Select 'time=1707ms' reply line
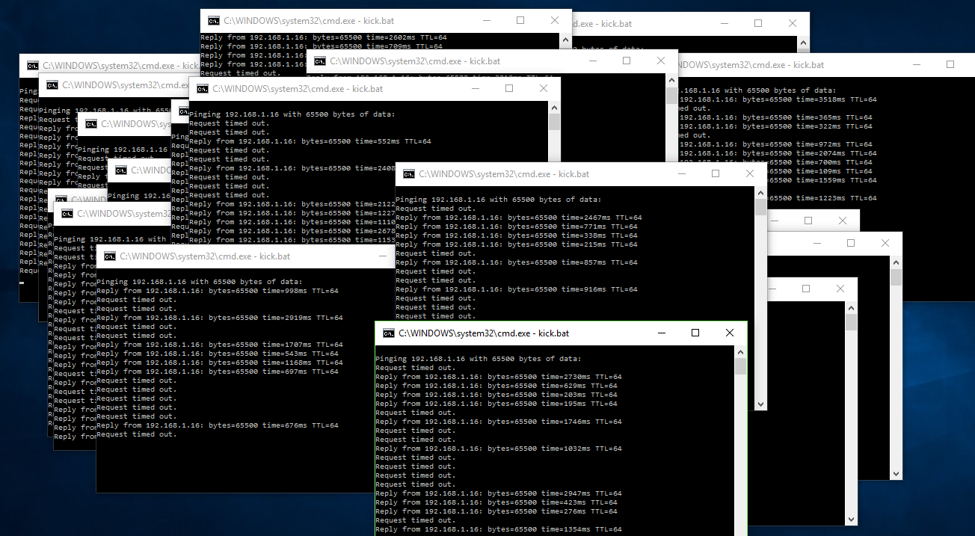The height and width of the screenshot is (536, 975). pos(220,345)
